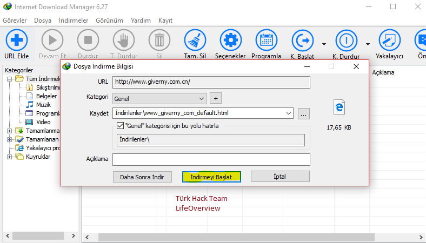This screenshot has height=243, width=426.
Task: Click the download list horizontal scrollbar thumb
Action: (236, 237)
